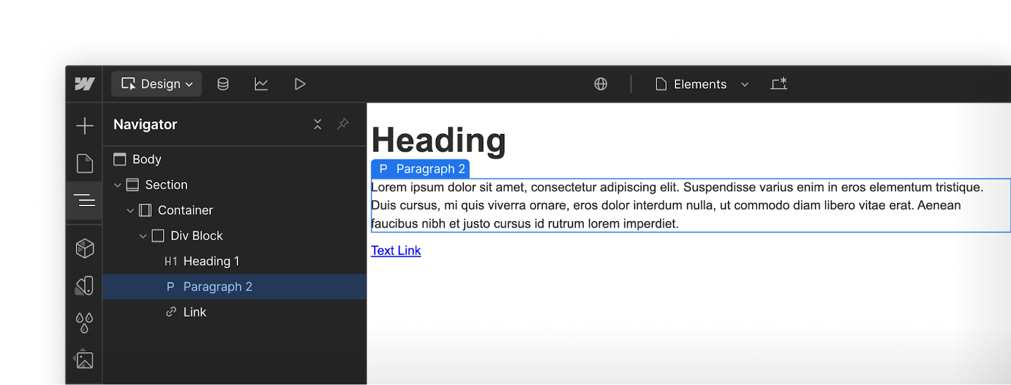1011x385 pixels.
Task: Open the analytics chart icon
Action: 261,84
